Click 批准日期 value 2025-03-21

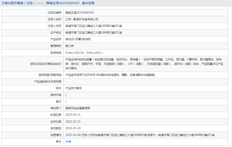(73, 115)
